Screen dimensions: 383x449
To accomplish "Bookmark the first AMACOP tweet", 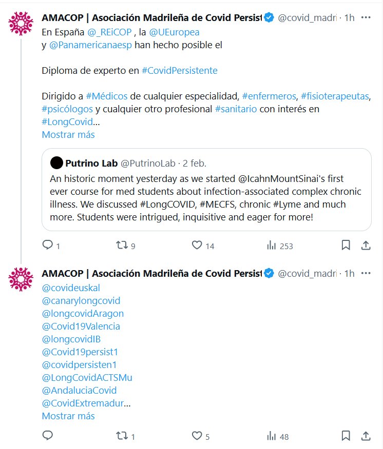I will [x=346, y=246].
